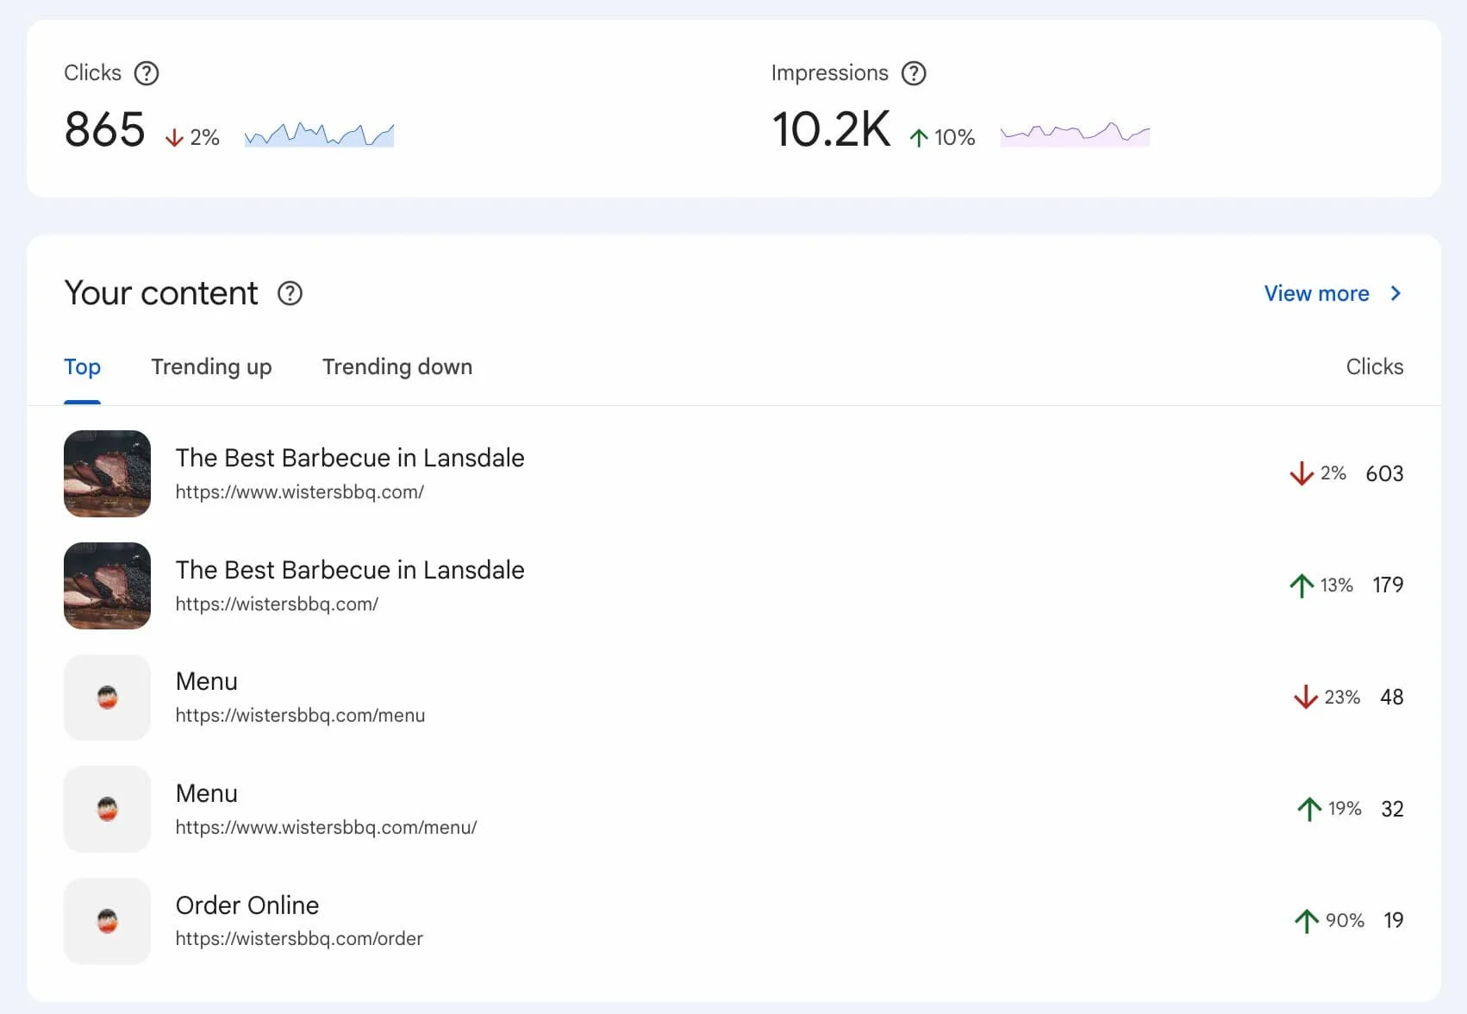The image size is (1467, 1014).
Task: Click the 48 clicks value
Action: point(1392,697)
